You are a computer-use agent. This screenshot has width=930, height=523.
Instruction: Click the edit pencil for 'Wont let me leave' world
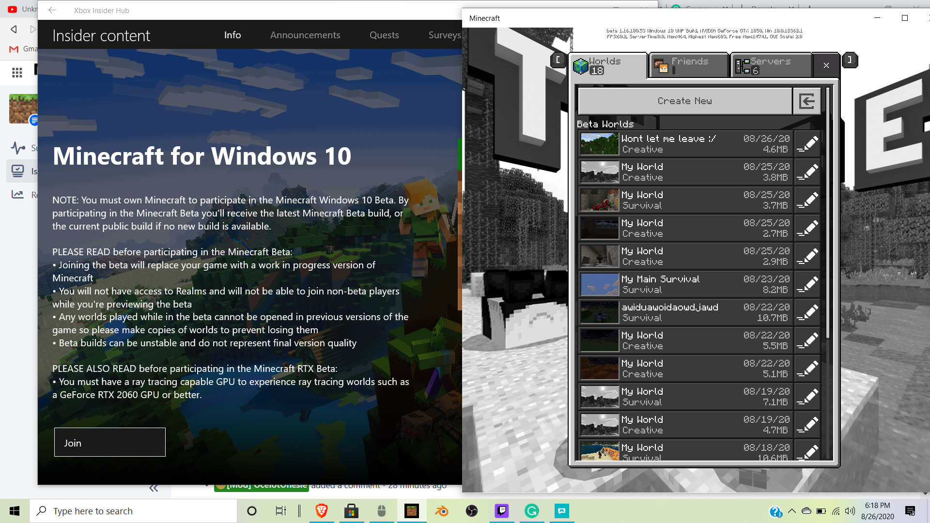(x=807, y=144)
